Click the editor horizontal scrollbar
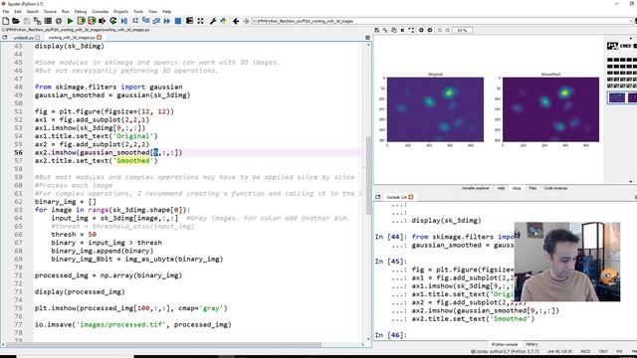This screenshot has width=637, height=358. (x=164, y=345)
